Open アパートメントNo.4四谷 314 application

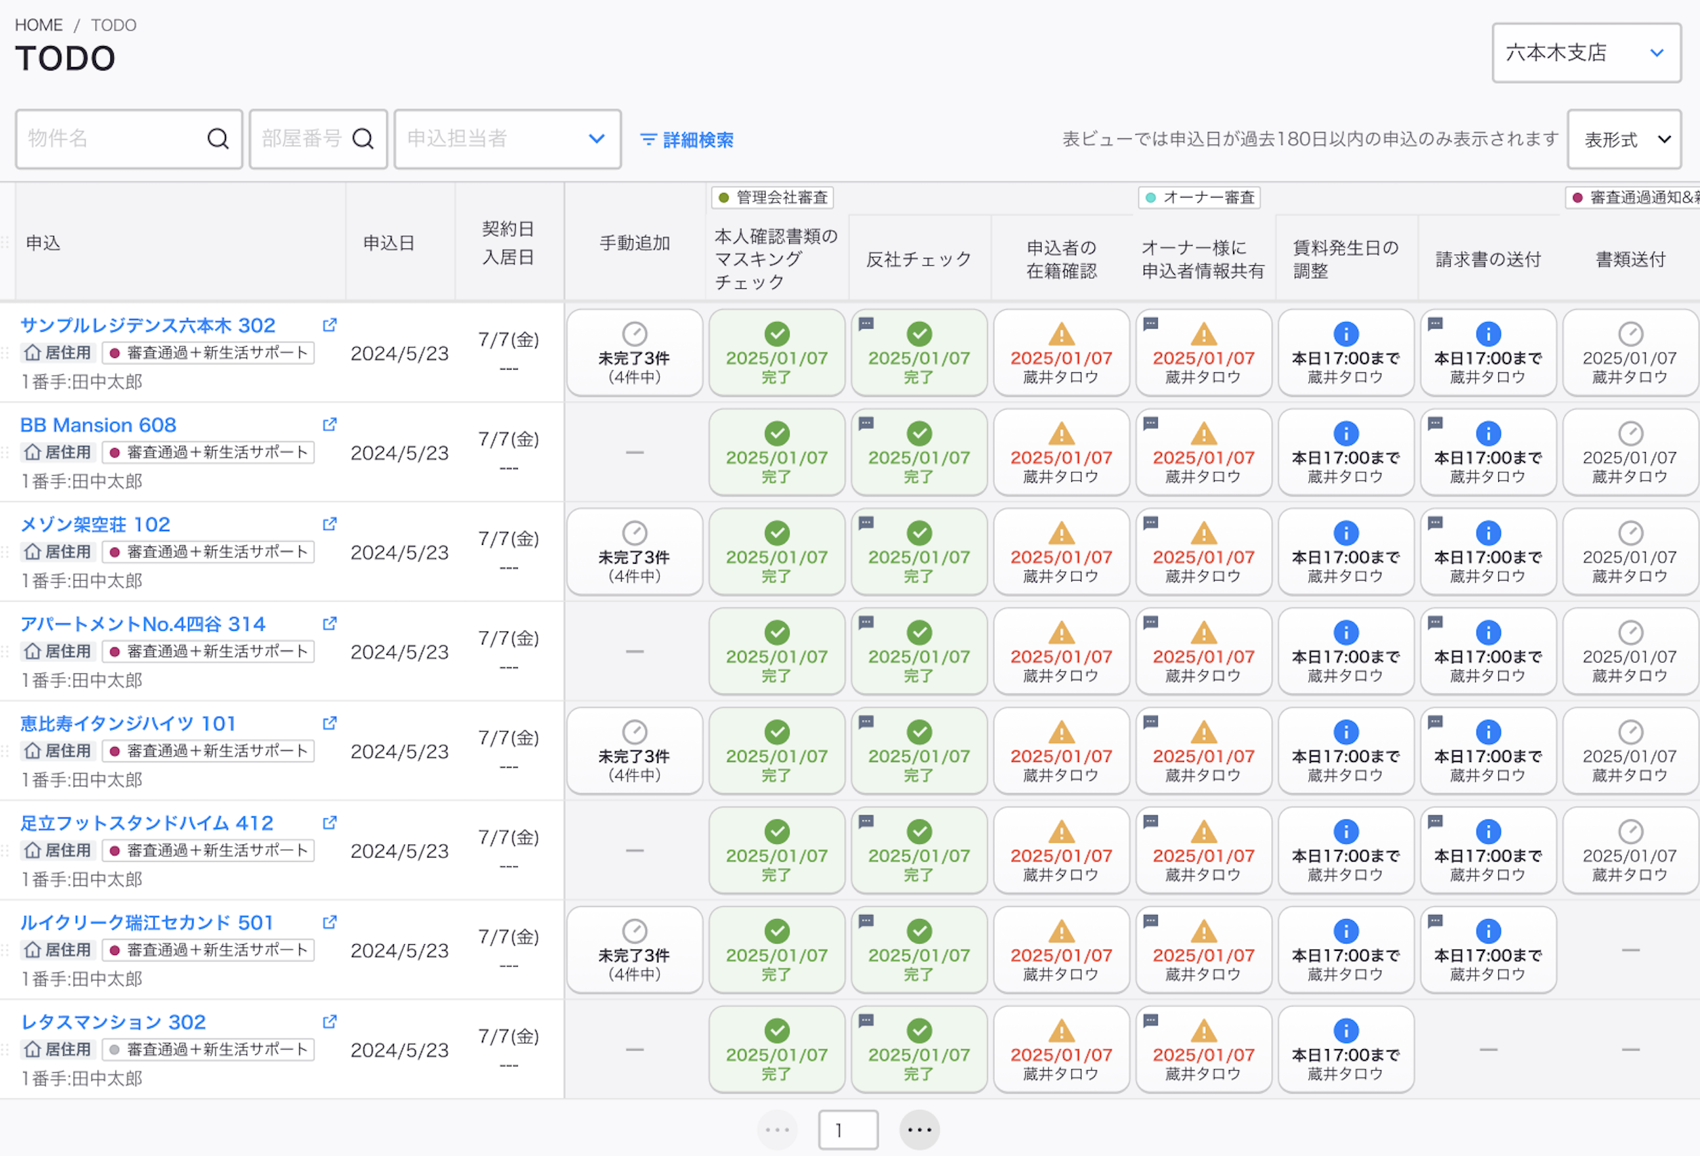pyautogui.click(x=143, y=623)
